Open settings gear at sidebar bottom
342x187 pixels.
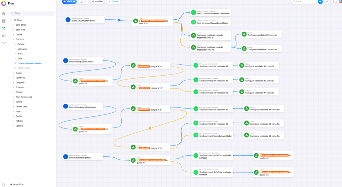(x=4, y=185)
